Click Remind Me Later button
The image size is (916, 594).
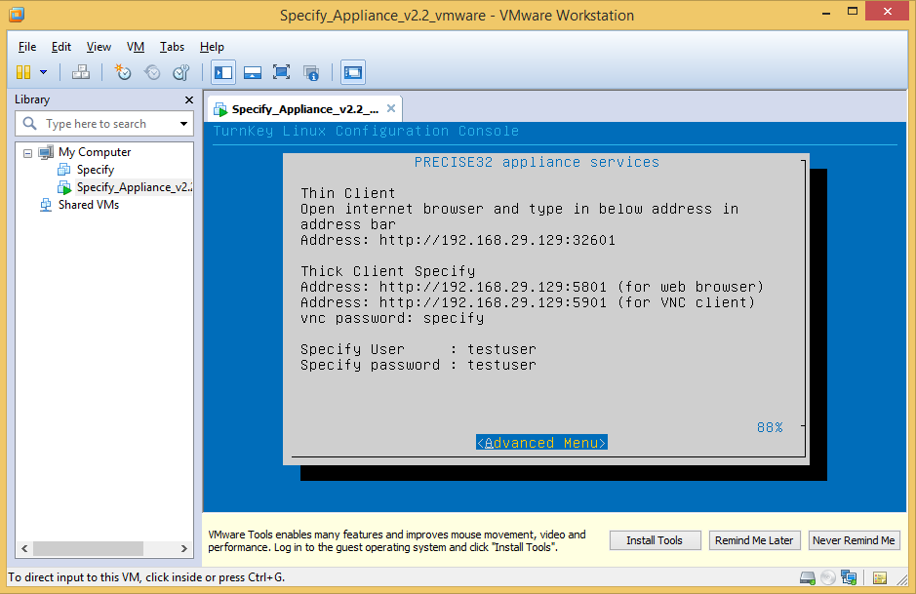754,540
